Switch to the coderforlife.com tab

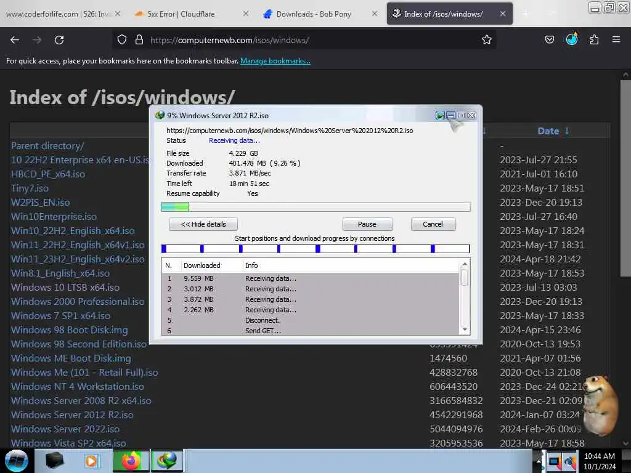click(x=58, y=14)
